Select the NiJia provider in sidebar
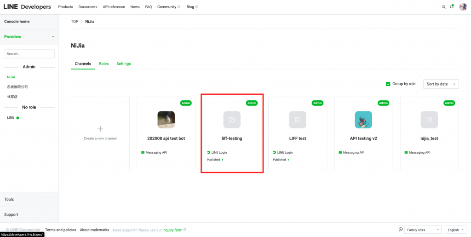 click(x=11, y=77)
